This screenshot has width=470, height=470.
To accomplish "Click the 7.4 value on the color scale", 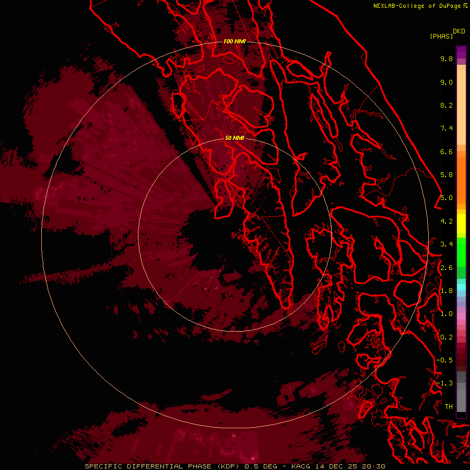I will (446, 128).
